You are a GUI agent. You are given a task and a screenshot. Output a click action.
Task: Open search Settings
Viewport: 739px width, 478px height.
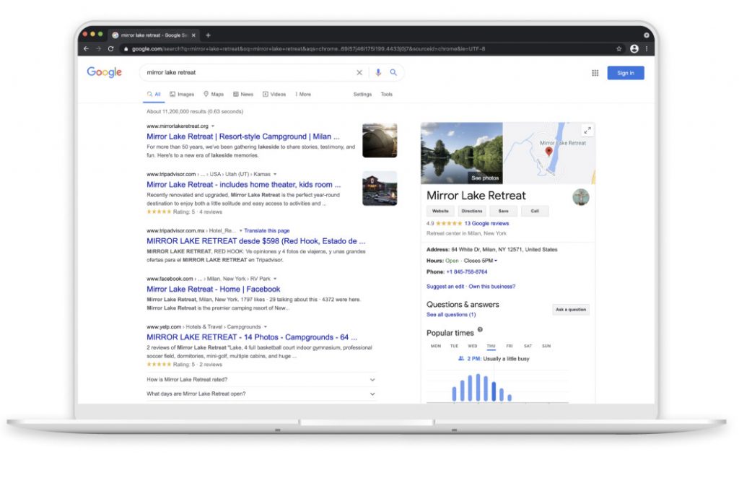point(362,95)
